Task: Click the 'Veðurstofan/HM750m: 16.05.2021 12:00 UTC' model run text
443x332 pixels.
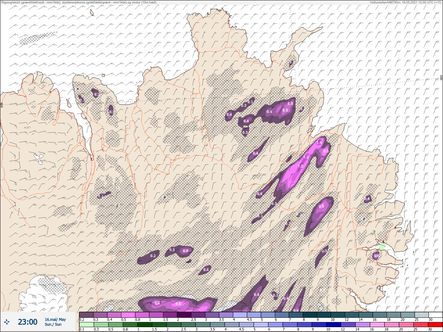Action: tap(406, 2)
